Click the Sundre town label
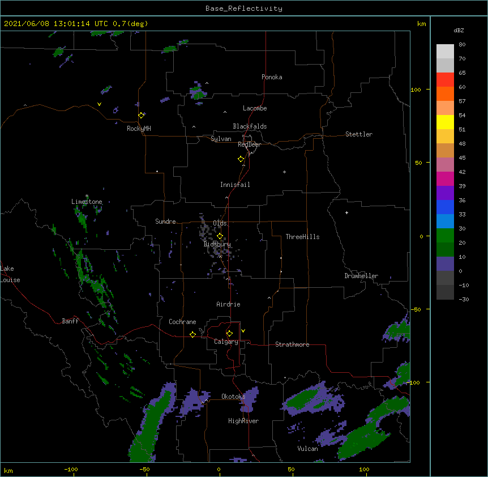This screenshot has height=477, width=488. tap(165, 222)
